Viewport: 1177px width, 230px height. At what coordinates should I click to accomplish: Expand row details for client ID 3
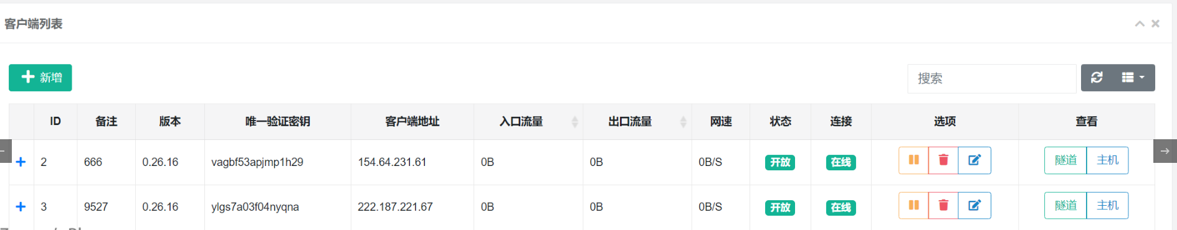tap(21, 206)
